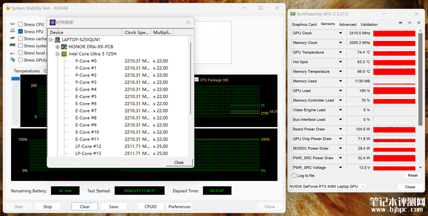Image resolution: width=428 pixels, height=216 pixels.
Task: Select the Intel Core Ultra 5 125H chip icon
Action: click(64, 54)
